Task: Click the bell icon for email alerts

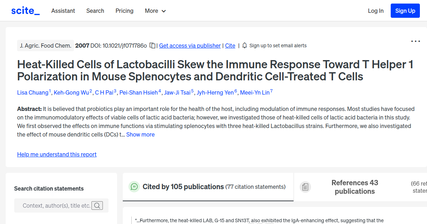Action: click(244, 46)
